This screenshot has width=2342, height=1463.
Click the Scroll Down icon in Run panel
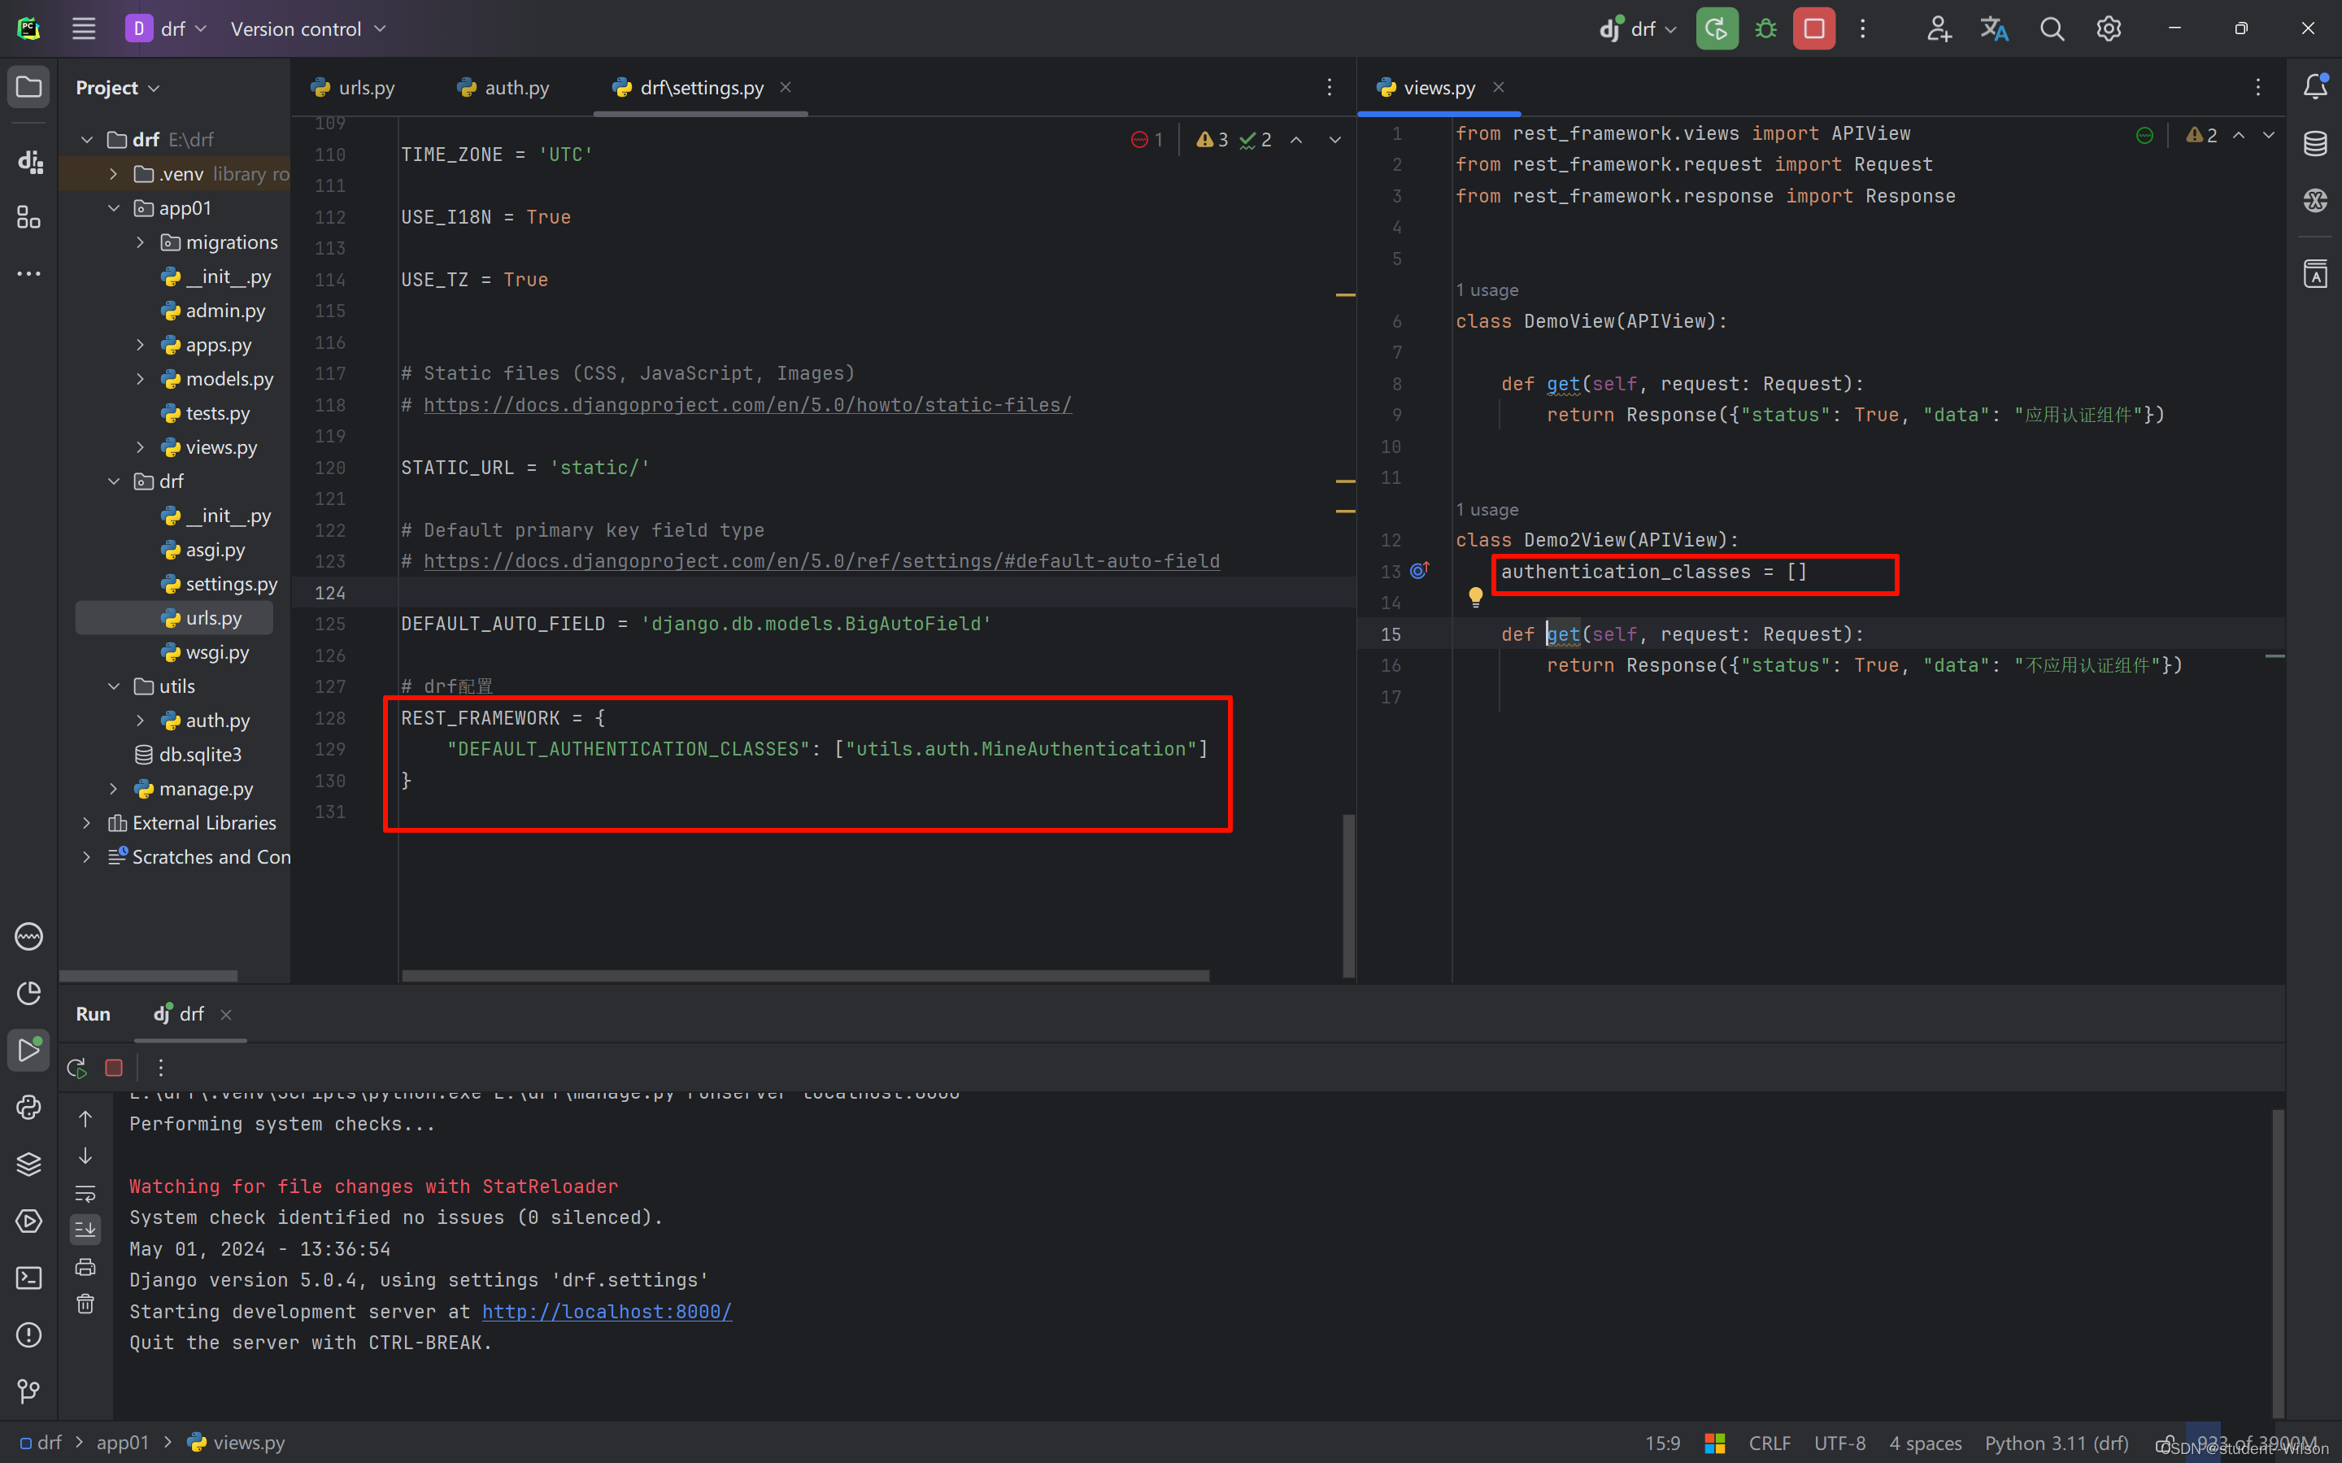pyautogui.click(x=85, y=1158)
